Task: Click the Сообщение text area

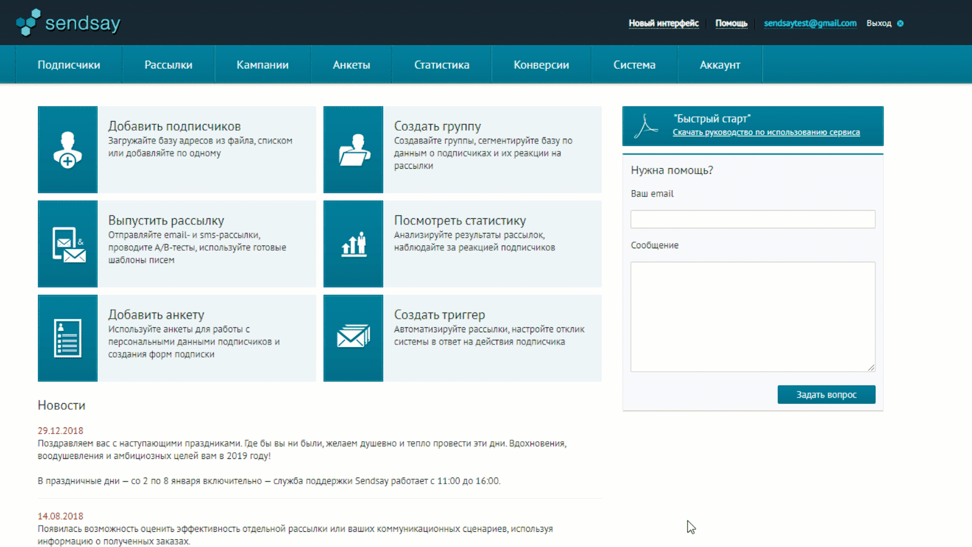Action: click(x=752, y=317)
